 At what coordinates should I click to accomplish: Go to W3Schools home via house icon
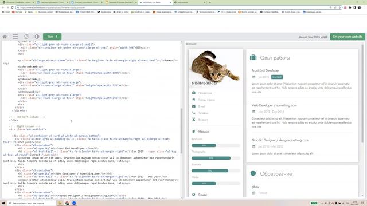point(5,37)
